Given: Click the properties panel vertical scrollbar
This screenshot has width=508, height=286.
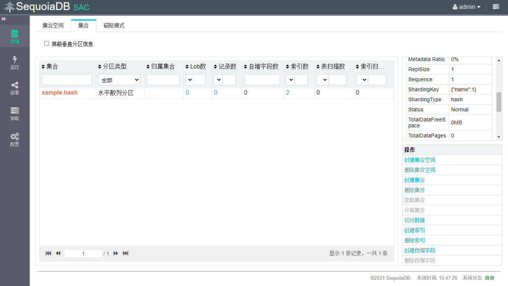Looking at the screenshot, I should [499, 102].
